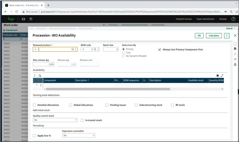Click the browser zoom magnifier icon
Screen dimensions: 239x142
(231, 12)
